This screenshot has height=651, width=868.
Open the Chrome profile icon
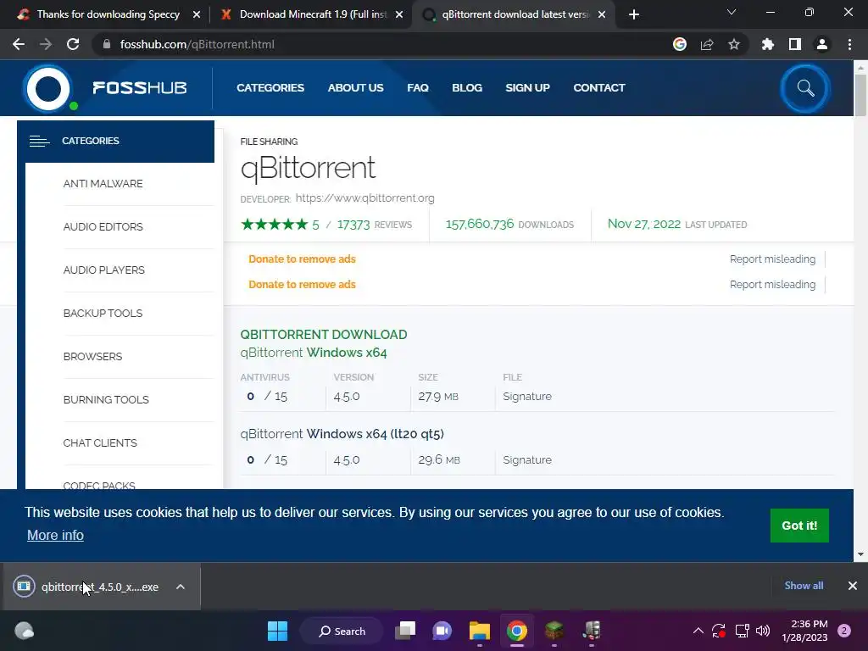coord(822,44)
